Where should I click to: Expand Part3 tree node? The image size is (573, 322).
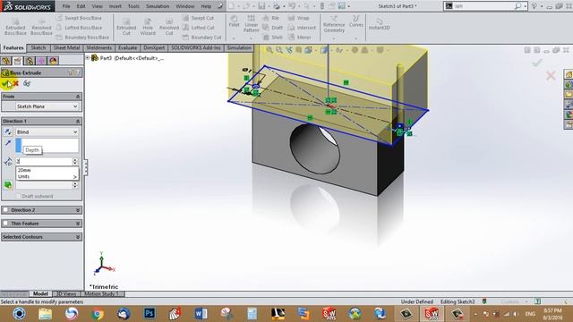88,57
